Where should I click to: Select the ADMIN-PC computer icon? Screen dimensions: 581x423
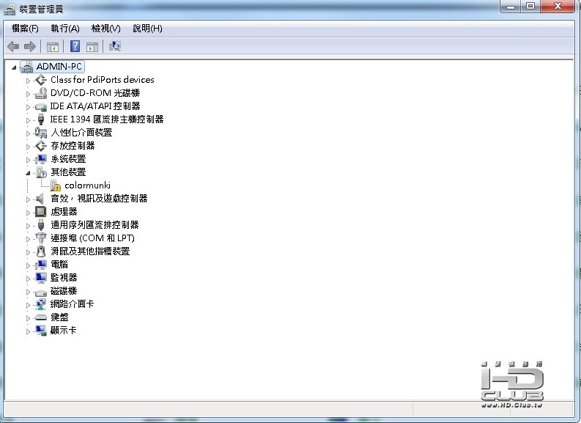coord(26,67)
